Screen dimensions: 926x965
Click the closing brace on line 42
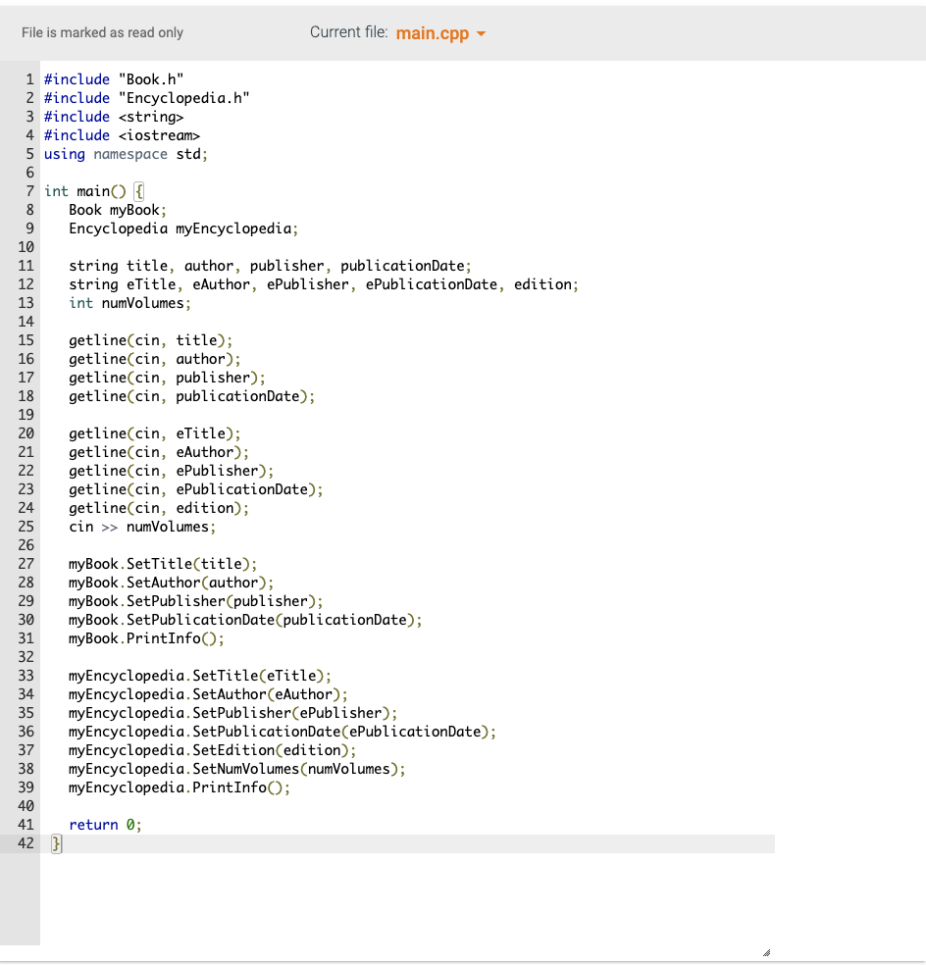pos(56,843)
